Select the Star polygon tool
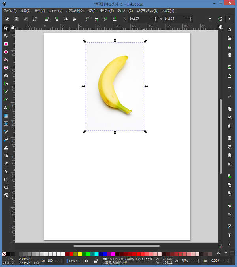This screenshot has height=267, width=237. [x=6, y=60]
